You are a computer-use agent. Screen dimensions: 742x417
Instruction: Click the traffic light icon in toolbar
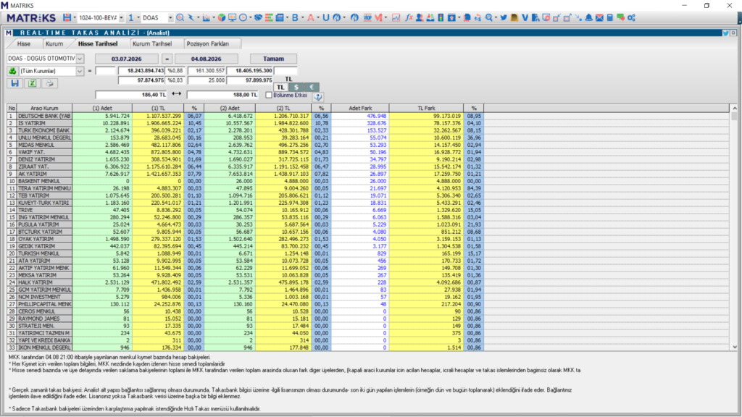point(441,17)
